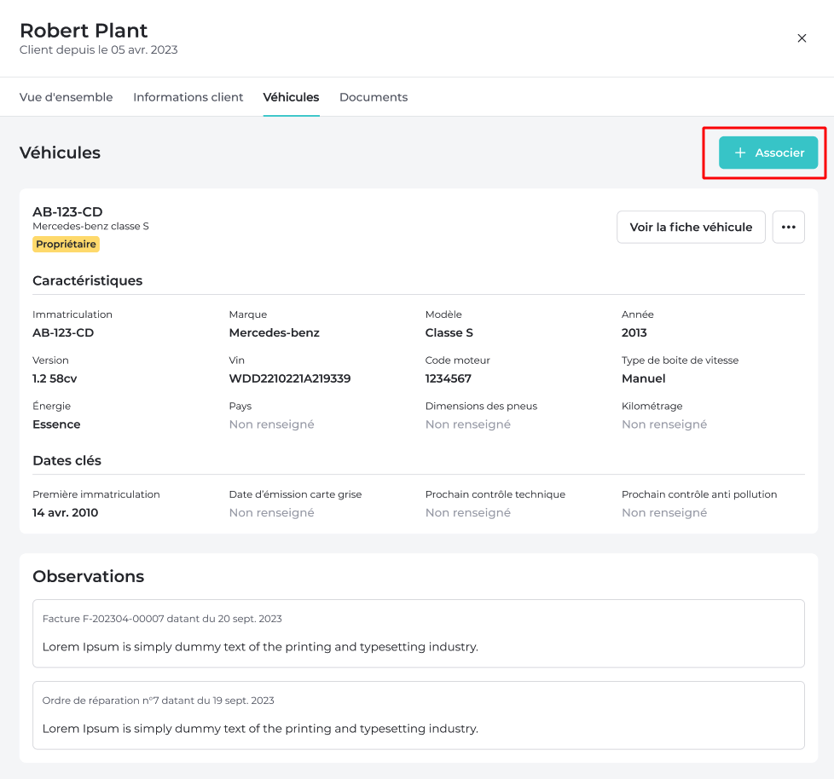834x779 pixels.
Task: Click the VIN value WDD2210221A219339
Action: point(290,378)
